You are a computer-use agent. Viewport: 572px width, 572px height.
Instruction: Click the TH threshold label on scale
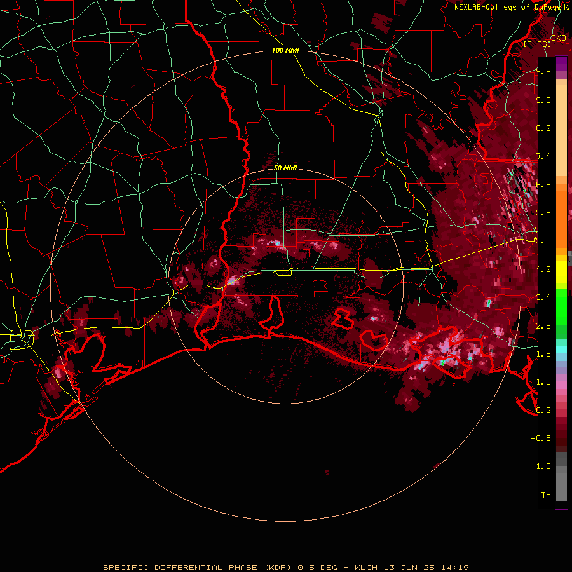point(546,495)
